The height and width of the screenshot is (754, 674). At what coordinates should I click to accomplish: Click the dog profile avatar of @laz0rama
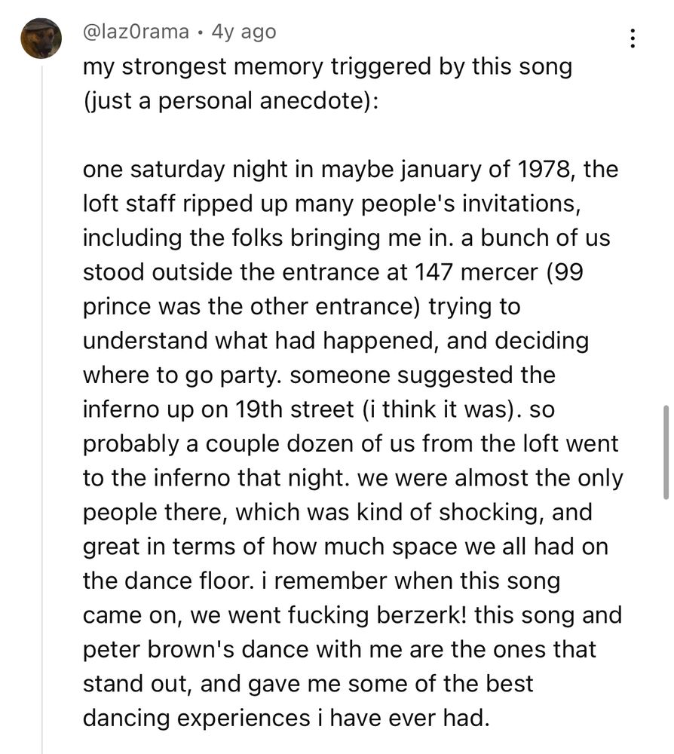[41, 38]
